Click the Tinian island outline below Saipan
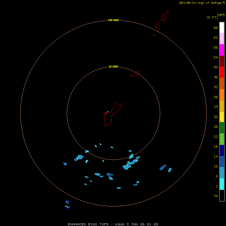 157,26
